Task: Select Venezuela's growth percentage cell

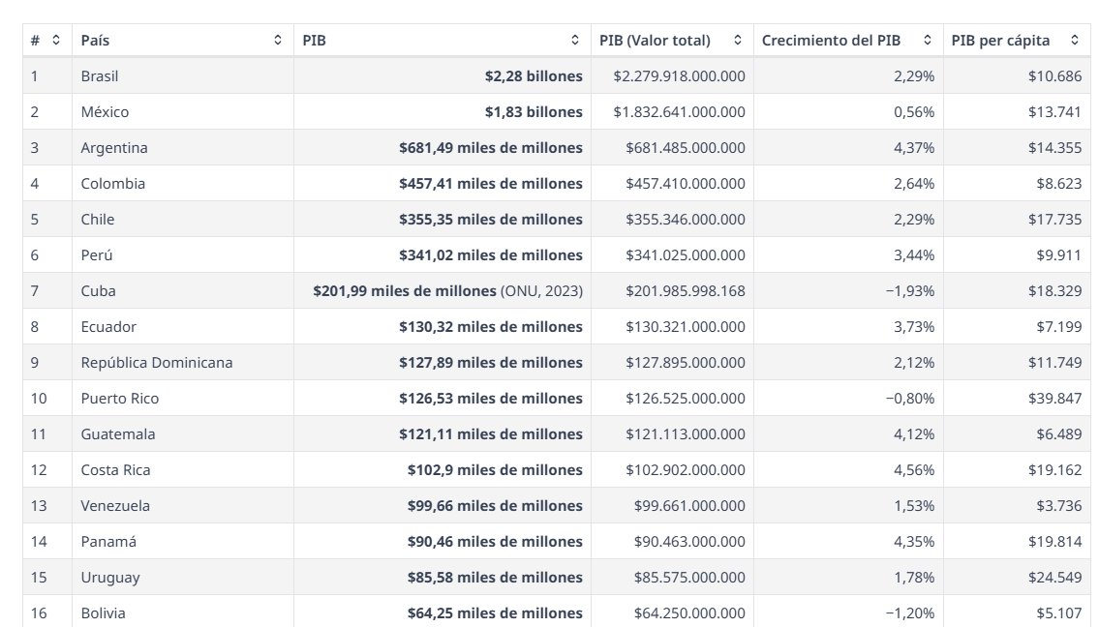Action: pyautogui.click(x=849, y=505)
